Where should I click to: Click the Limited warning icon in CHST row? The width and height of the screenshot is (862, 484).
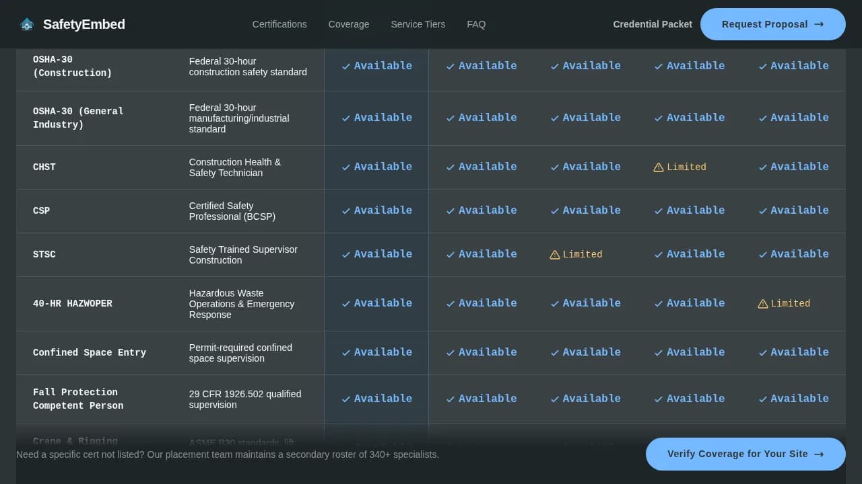pos(659,167)
